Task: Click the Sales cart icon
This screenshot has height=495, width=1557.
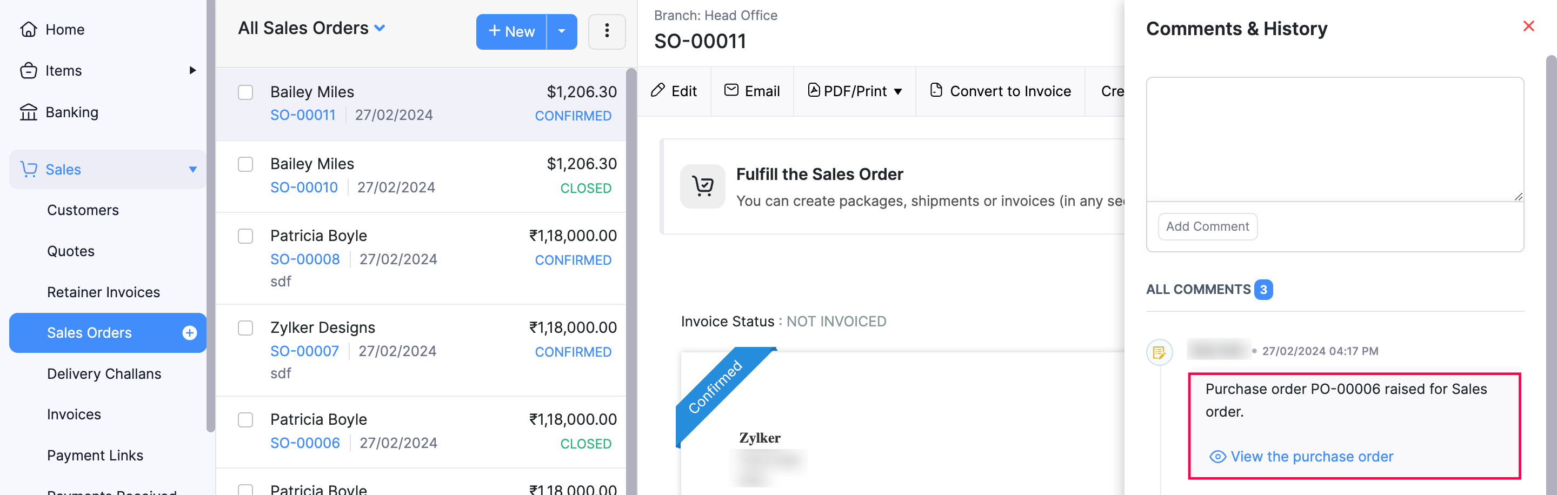Action: pos(29,169)
